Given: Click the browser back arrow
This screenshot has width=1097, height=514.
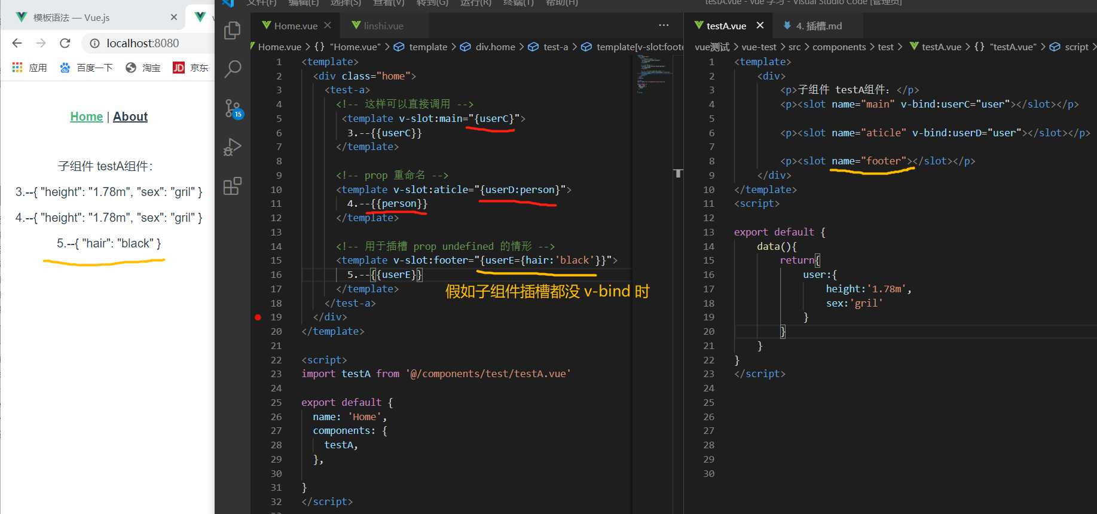Looking at the screenshot, I should (x=17, y=43).
